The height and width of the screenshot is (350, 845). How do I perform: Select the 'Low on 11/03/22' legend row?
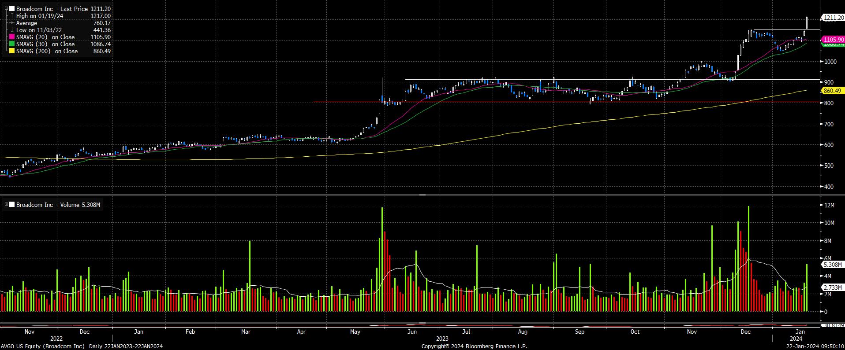pyautogui.click(x=39, y=30)
